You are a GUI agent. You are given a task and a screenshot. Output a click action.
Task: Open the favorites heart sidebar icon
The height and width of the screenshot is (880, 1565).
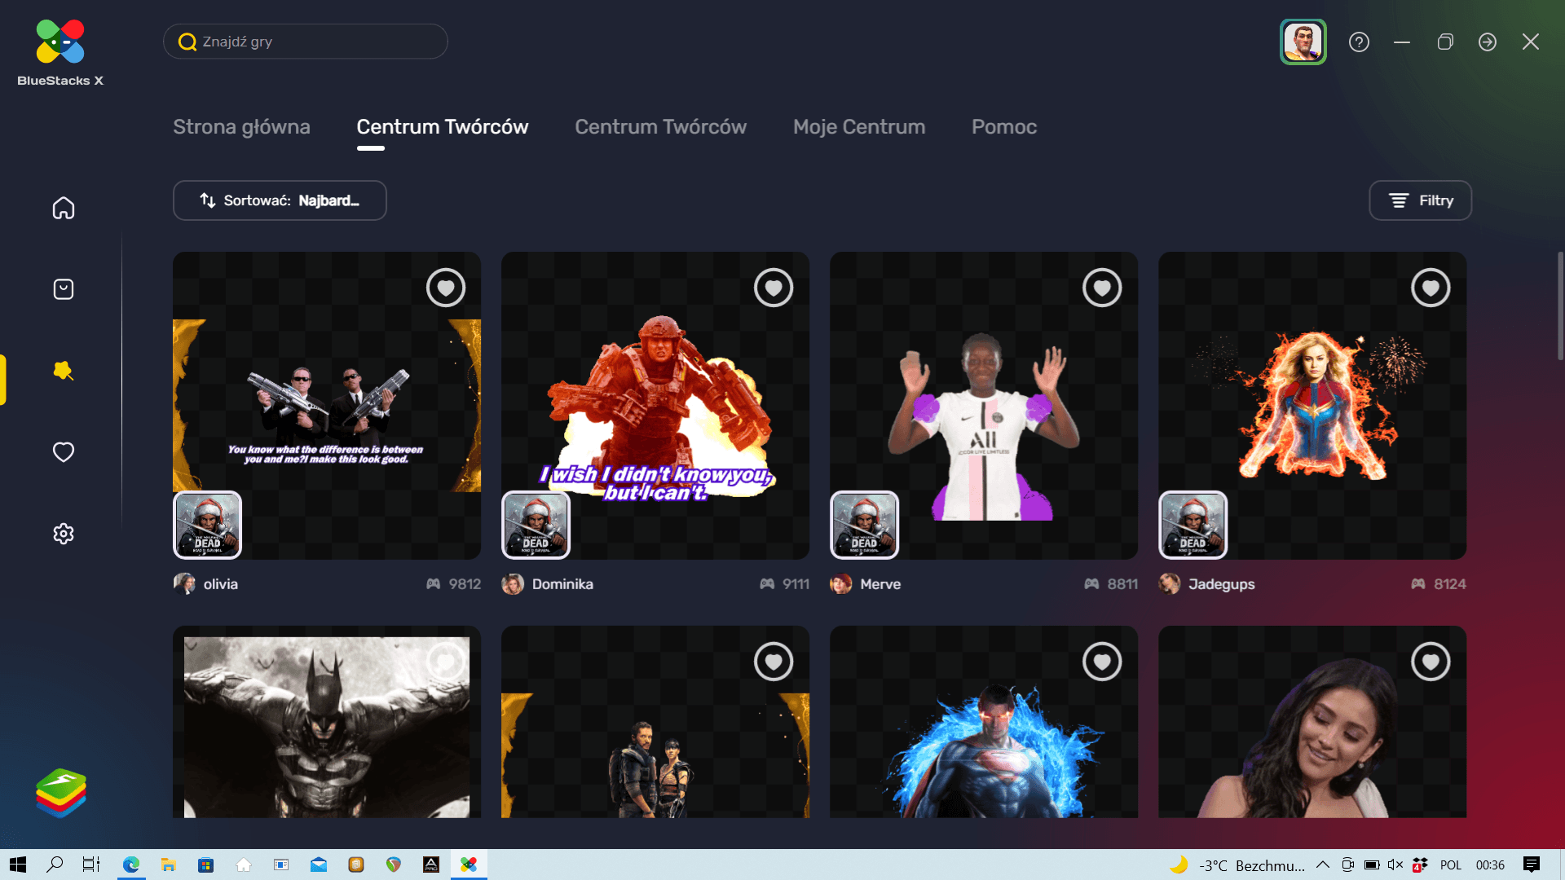(x=64, y=452)
